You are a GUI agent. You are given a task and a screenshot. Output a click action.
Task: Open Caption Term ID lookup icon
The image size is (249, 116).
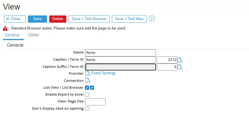click(180, 60)
